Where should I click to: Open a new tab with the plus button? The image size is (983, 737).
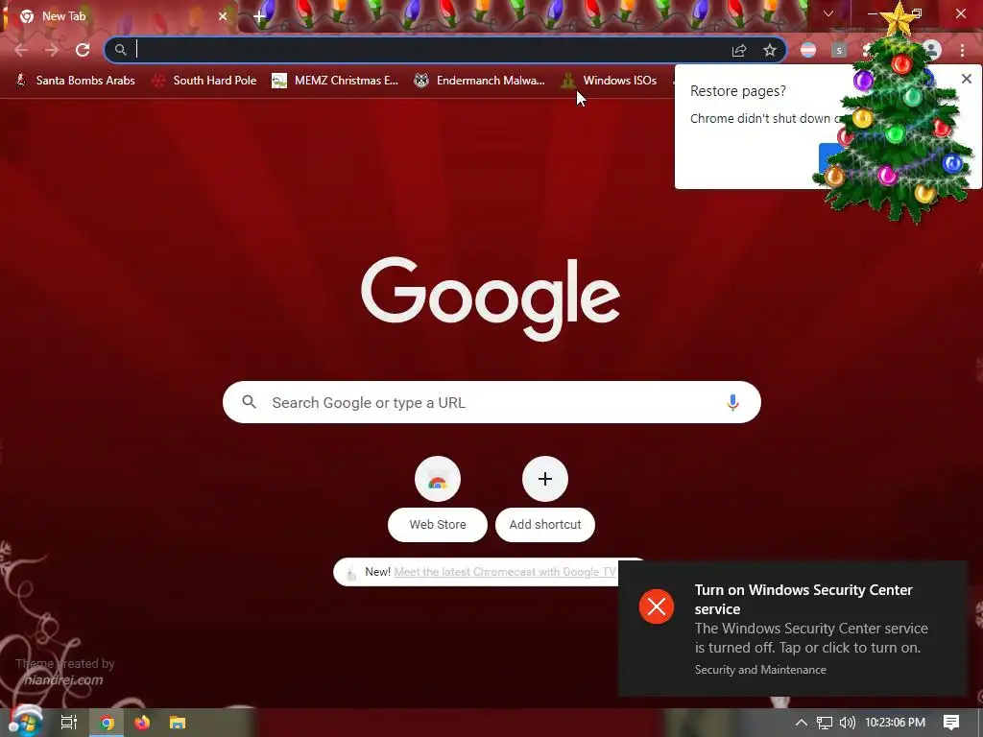click(x=259, y=16)
